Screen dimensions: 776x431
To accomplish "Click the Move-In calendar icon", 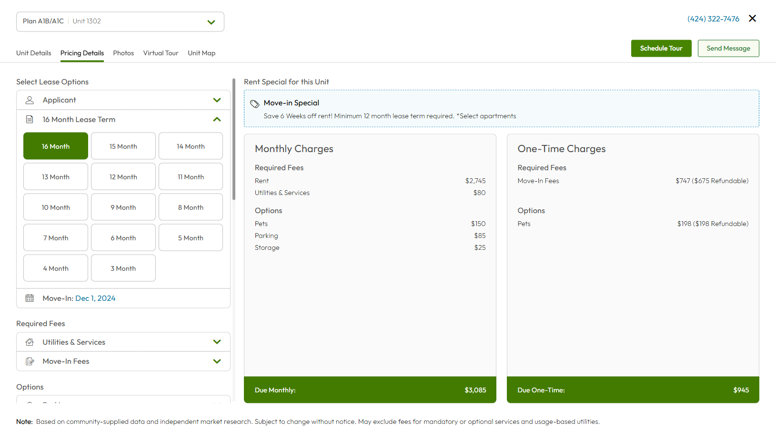I will [x=30, y=298].
